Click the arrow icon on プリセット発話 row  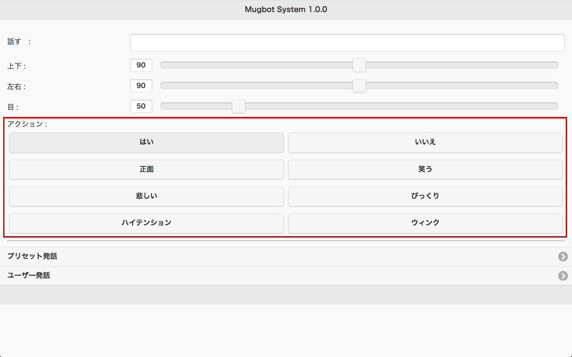[x=563, y=257]
